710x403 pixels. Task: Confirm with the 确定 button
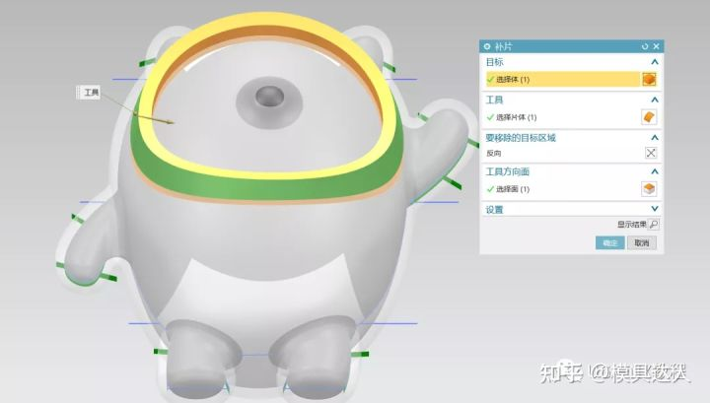pyautogui.click(x=610, y=243)
